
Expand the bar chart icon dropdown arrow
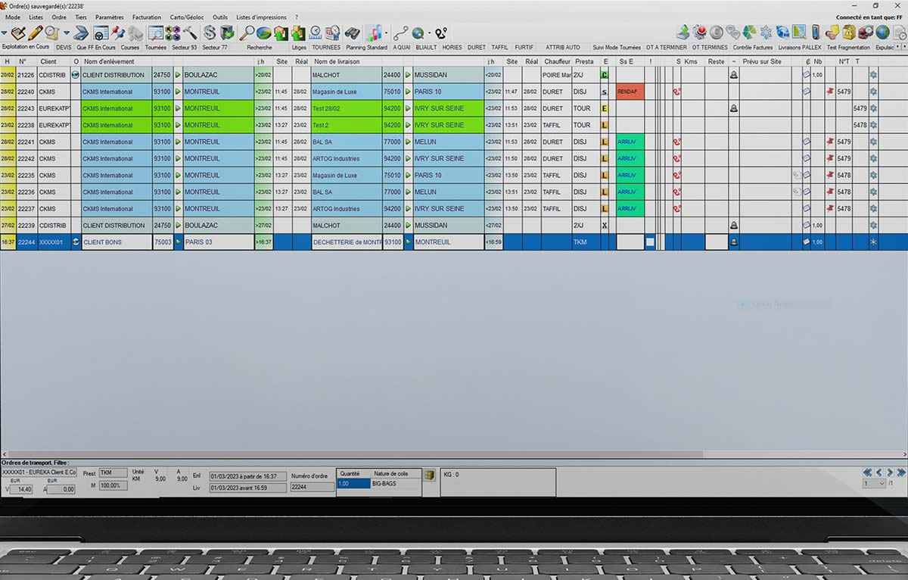(x=386, y=33)
